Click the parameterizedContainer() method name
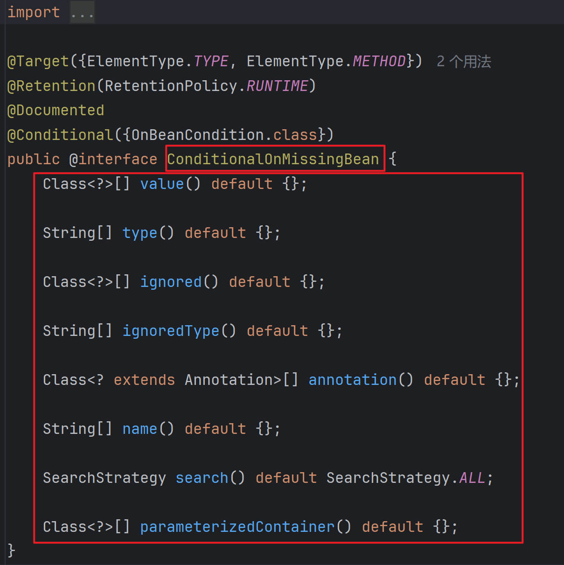Screen dimensions: 564x565 pos(237,527)
